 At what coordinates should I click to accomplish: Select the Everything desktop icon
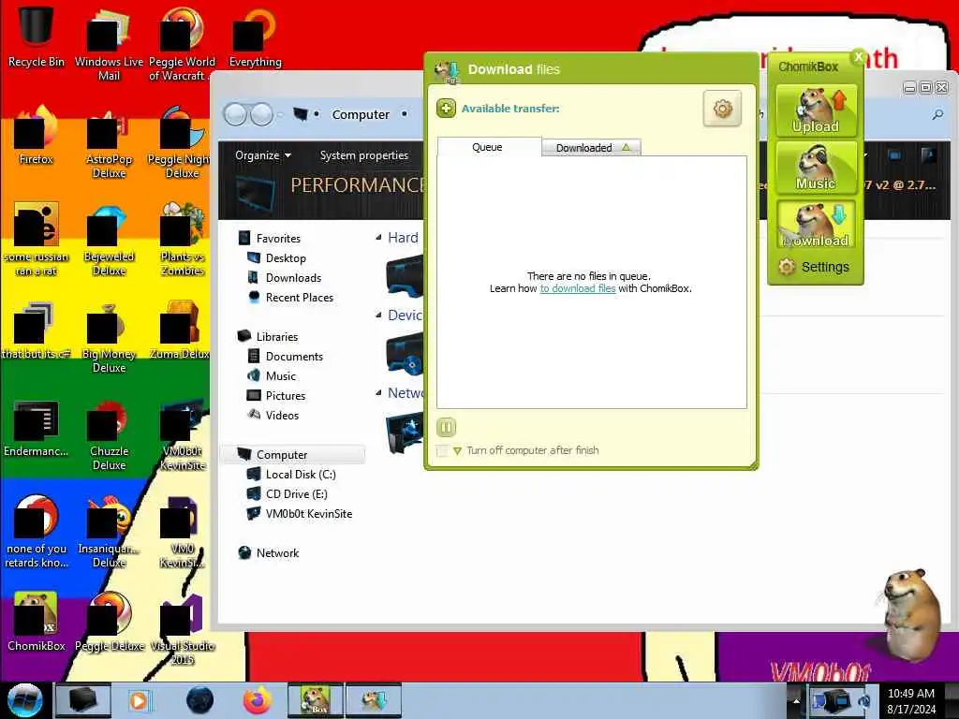click(x=255, y=37)
